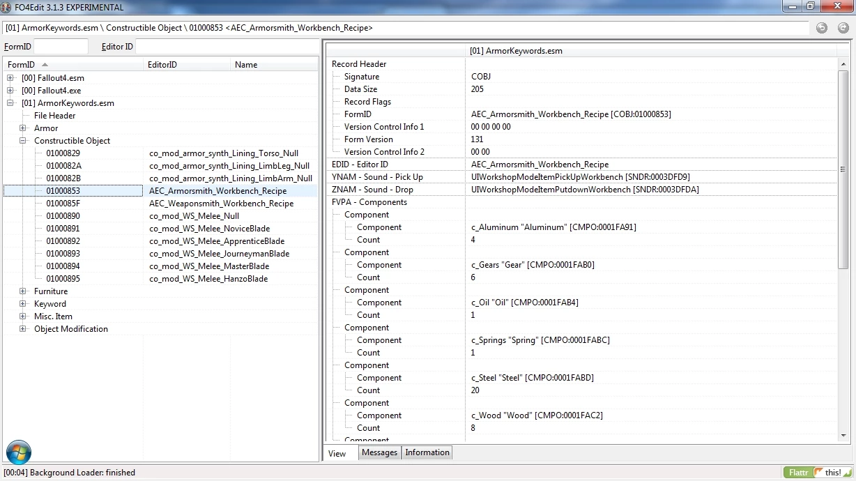Sort by the Name column header
Image resolution: width=856 pixels, height=481 pixels.
pyautogui.click(x=273, y=64)
